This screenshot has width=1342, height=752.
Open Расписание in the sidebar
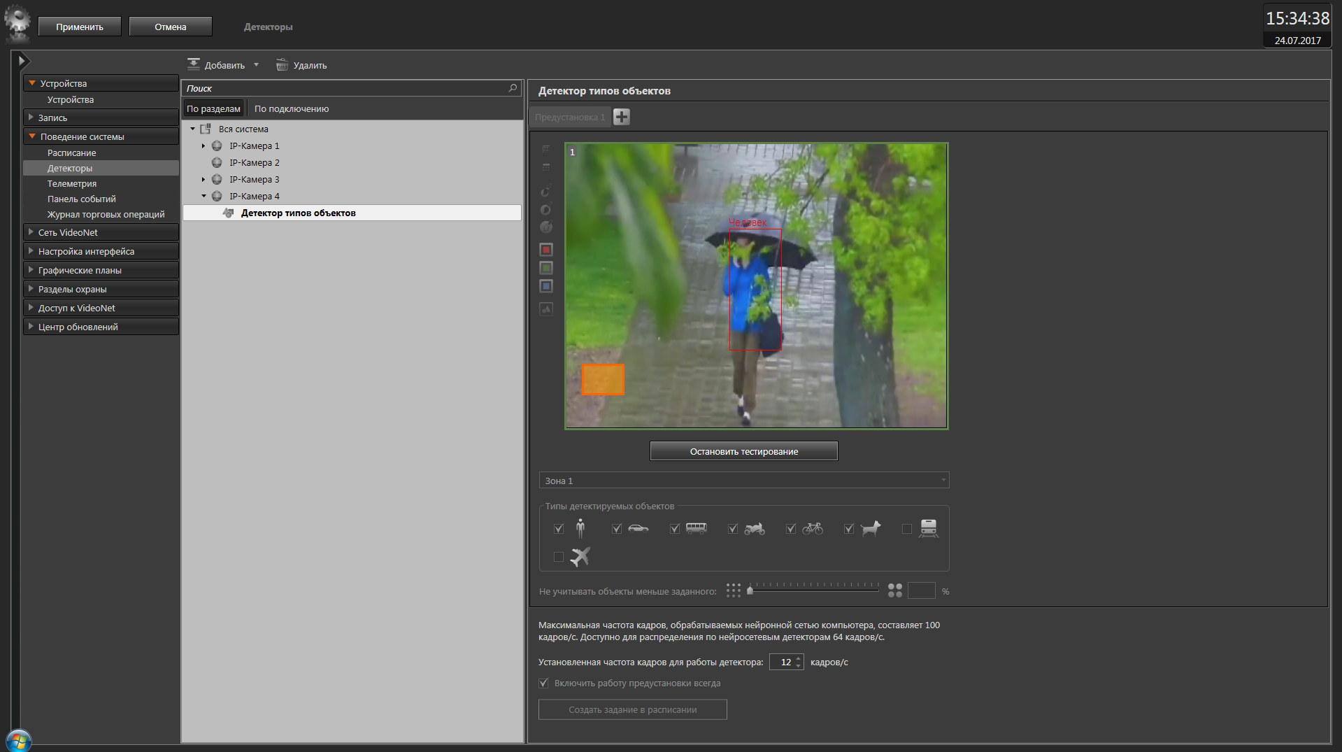(72, 152)
